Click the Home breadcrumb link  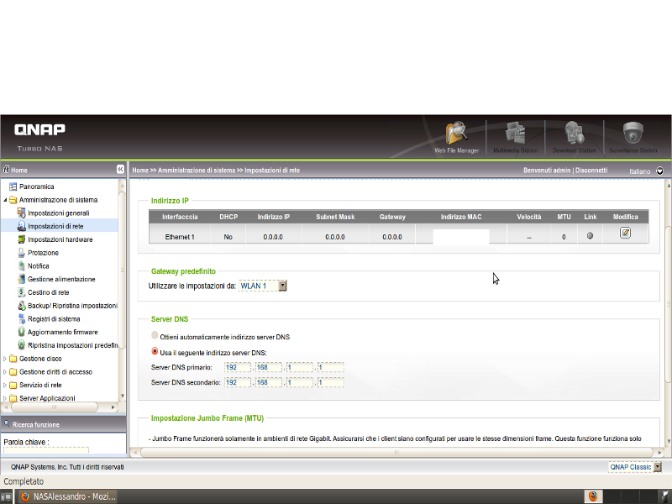[x=140, y=171]
